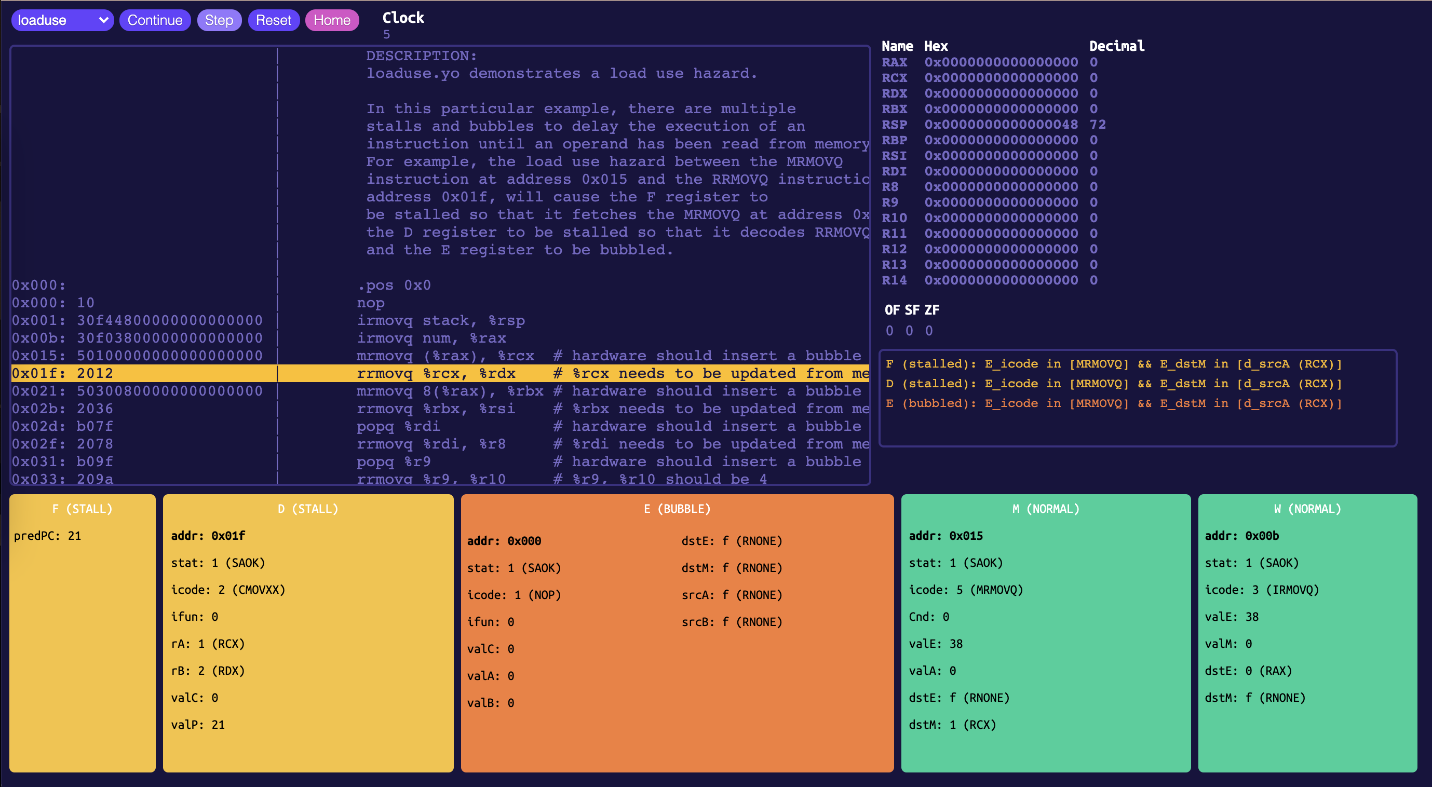Click the ZF condition code label

pyautogui.click(x=931, y=310)
